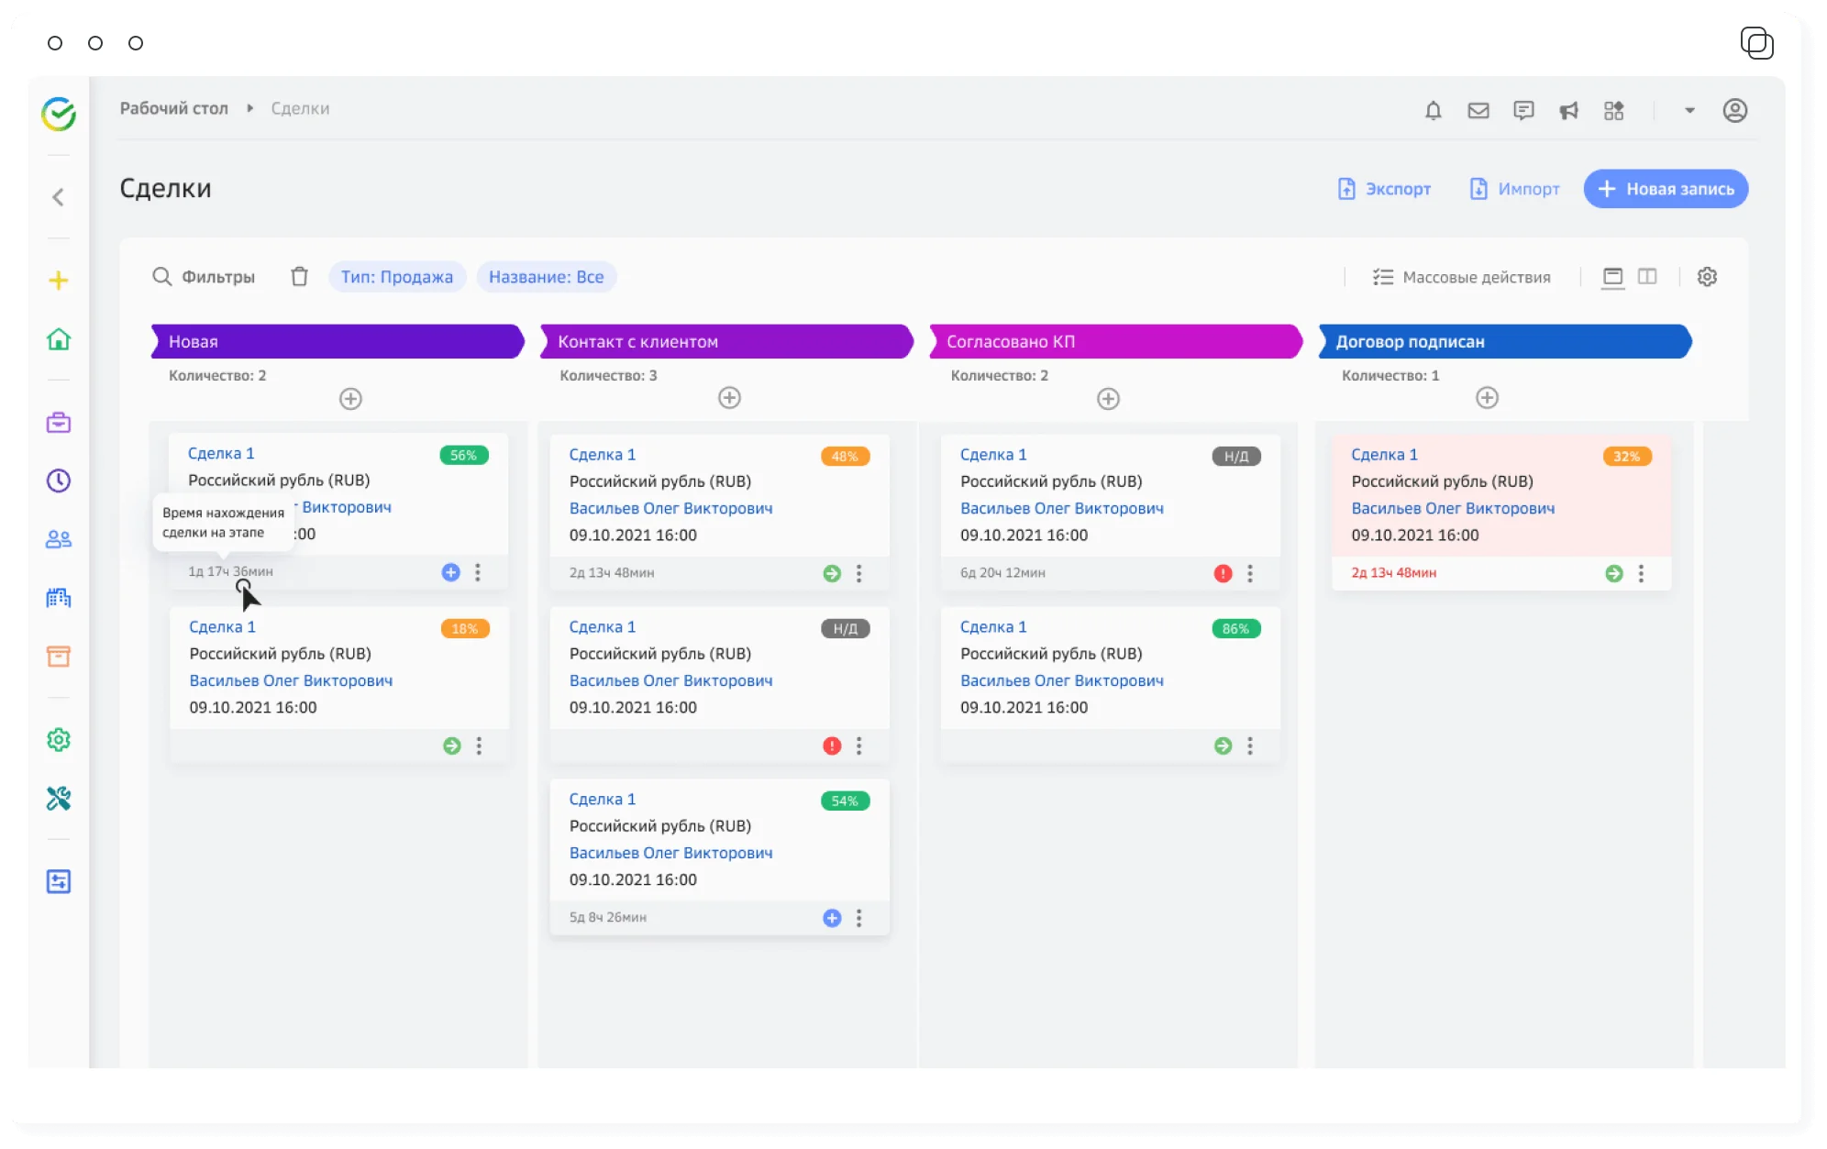Open the three-dot menu on the 32% deal card
The height and width of the screenshot is (1149, 1827).
1641,573
